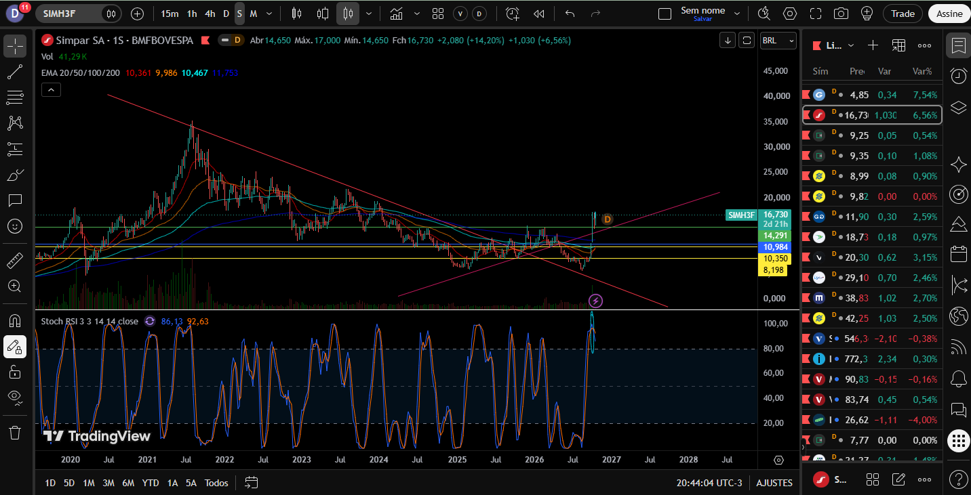Open the emoji icons tool
Viewport: 971px width, 495px height.
(x=15, y=225)
